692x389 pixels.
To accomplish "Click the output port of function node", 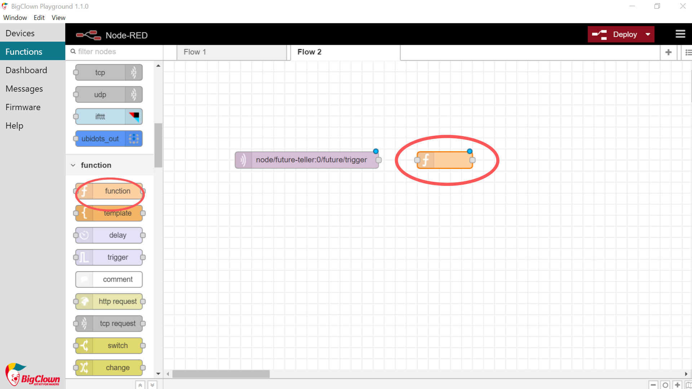I will tap(473, 160).
